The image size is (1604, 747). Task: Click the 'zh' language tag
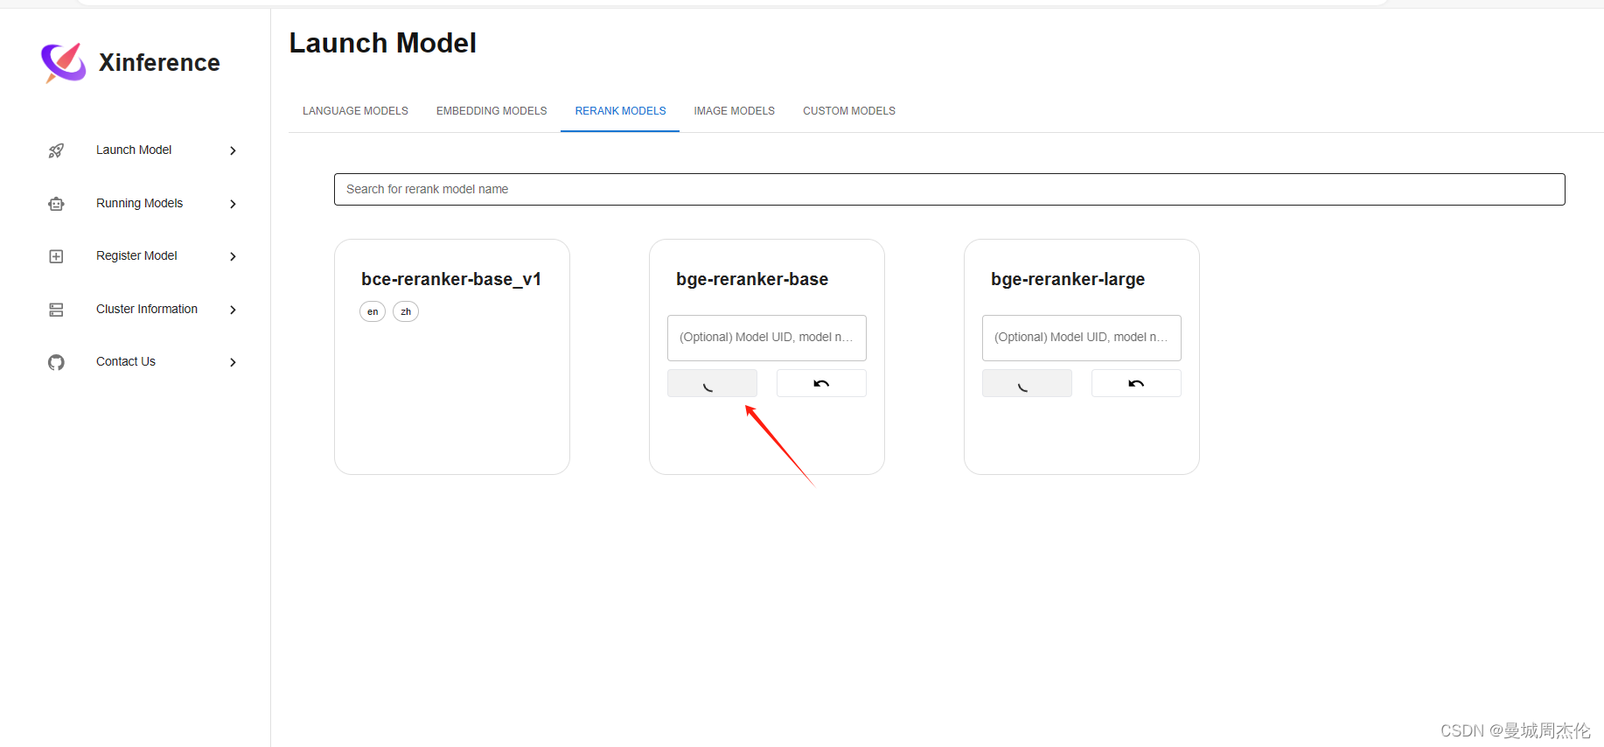pos(406,311)
